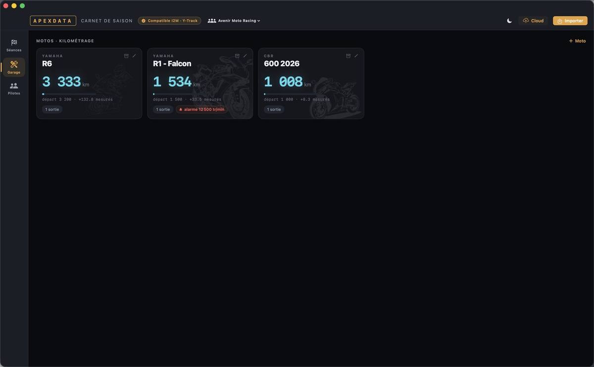Click the 'départ 1 000 · +8.3 mesurés' line
This screenshot has width=594, height=367.
pos(297,100)
